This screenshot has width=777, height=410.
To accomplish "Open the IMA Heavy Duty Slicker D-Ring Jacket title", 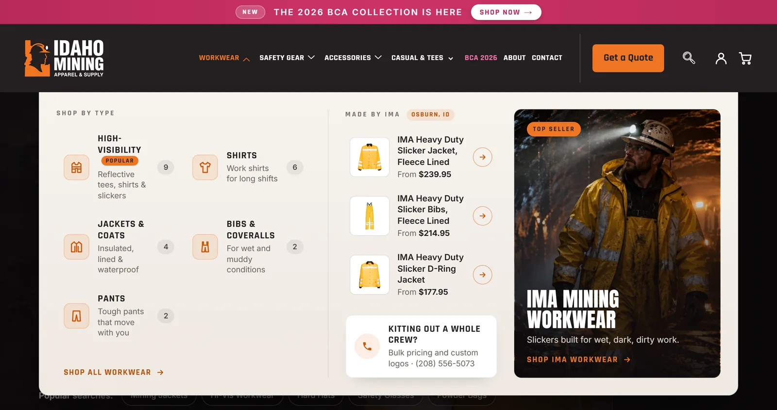I will click(430, 268).
